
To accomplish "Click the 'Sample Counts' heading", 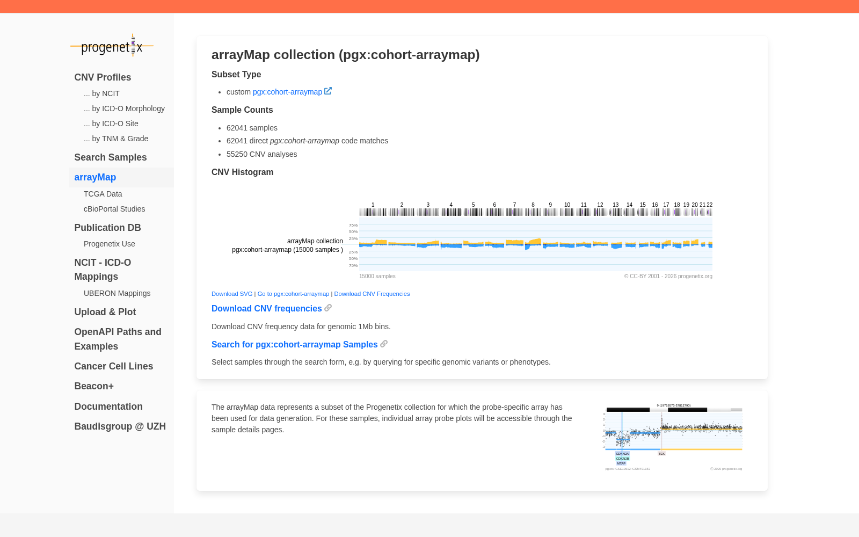I will tap(242, 110).
